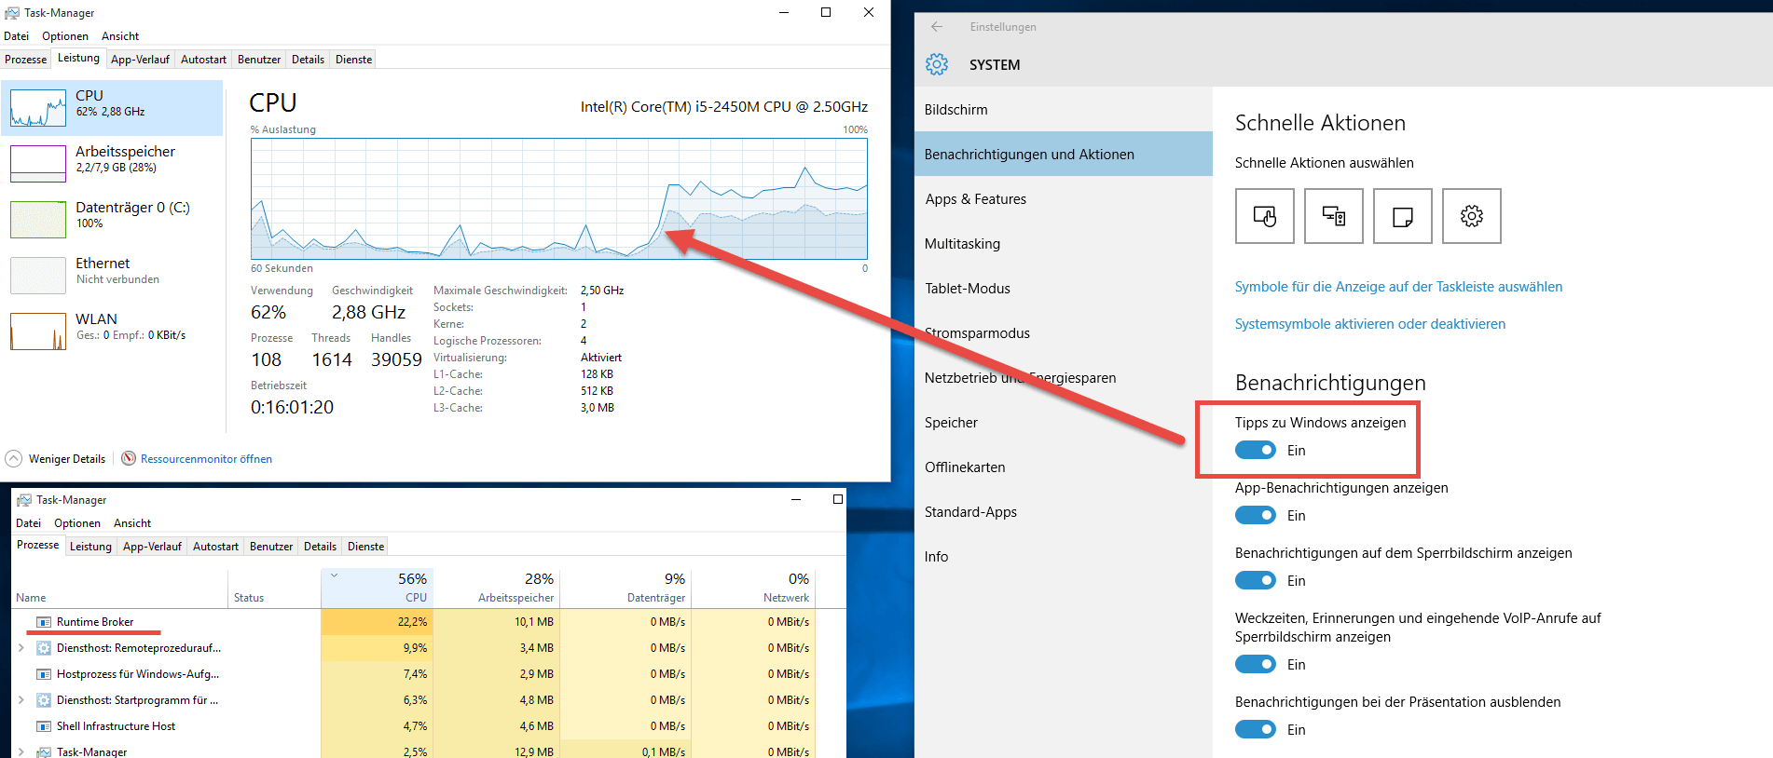Open Tablet-Modus settings category
The image size is (1773, 758).
[1063, 289]
